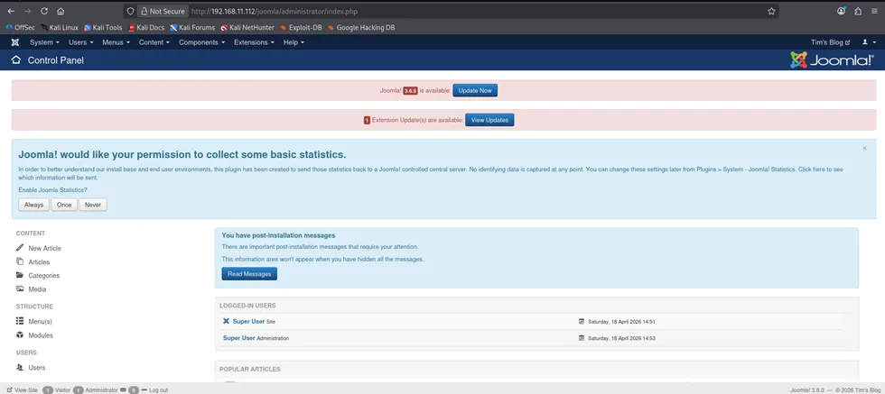The width and height of the screenshot is (885, 394).
Task: Open the browser extensions icon
Action: [x=858, y=12]
